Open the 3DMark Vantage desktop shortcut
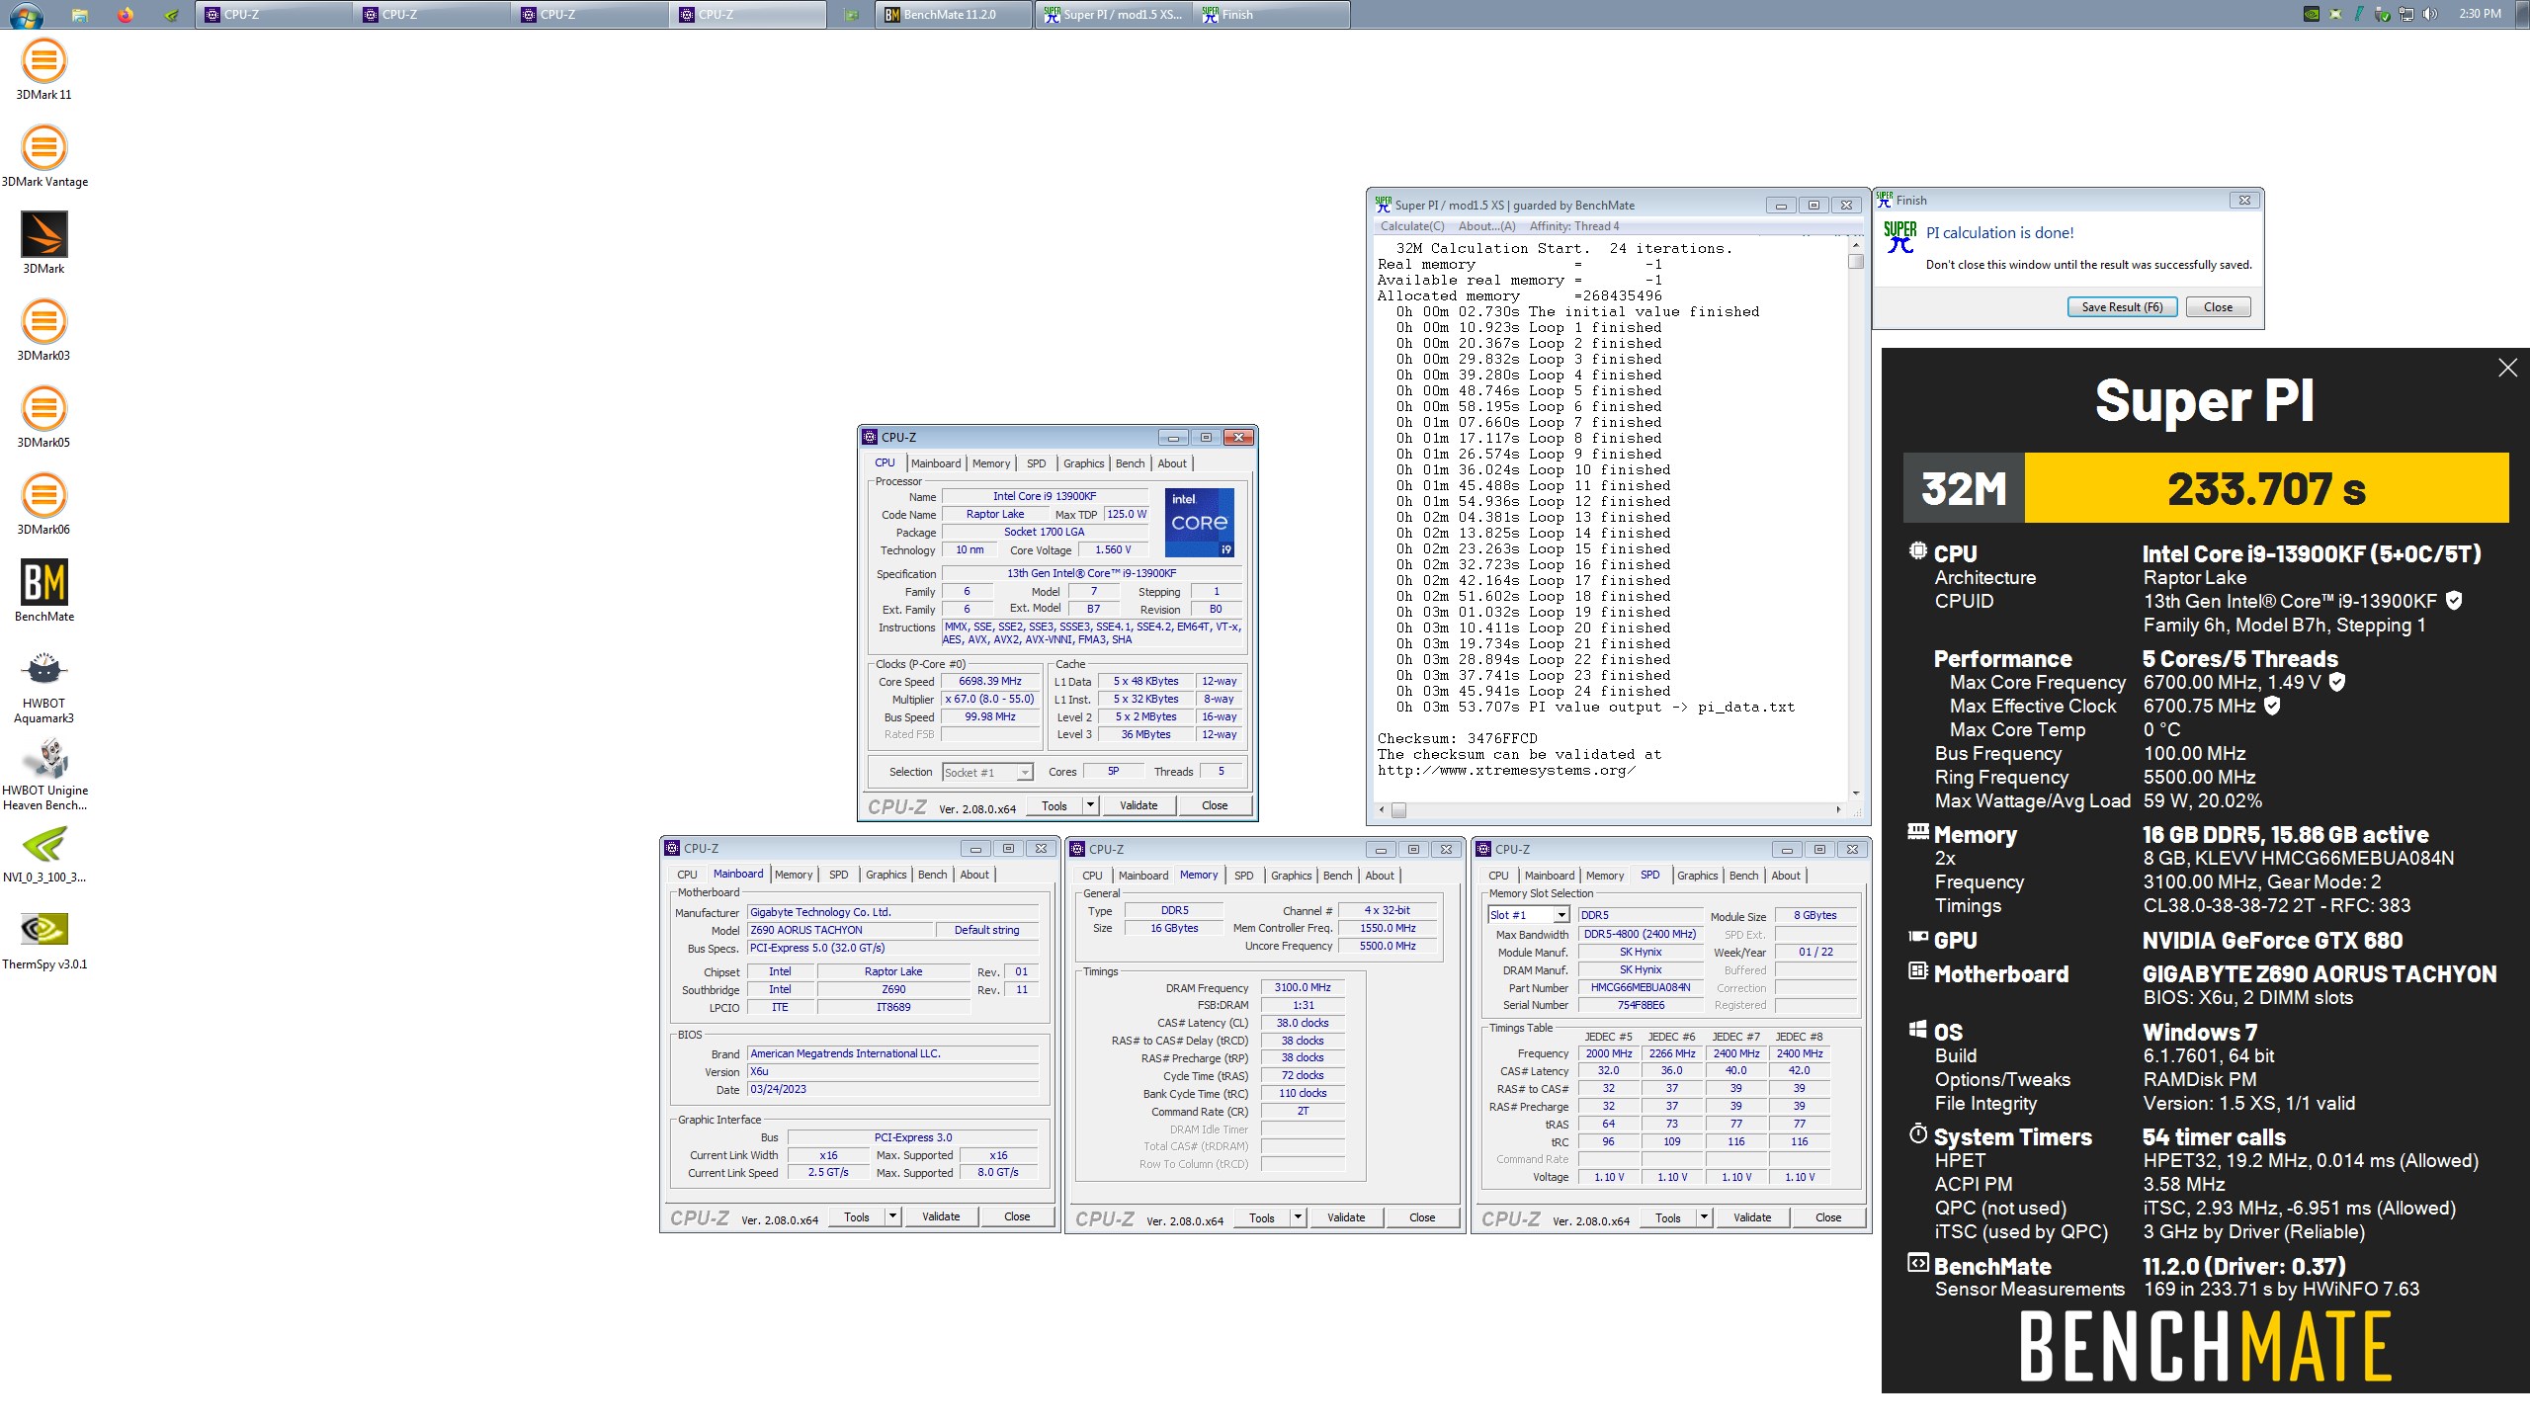 44,156
